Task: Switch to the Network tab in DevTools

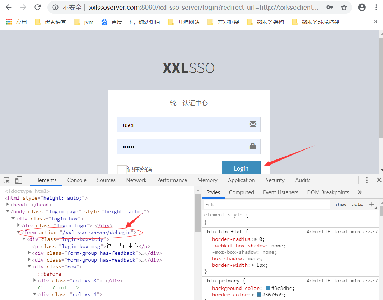Action: [136, 180]
